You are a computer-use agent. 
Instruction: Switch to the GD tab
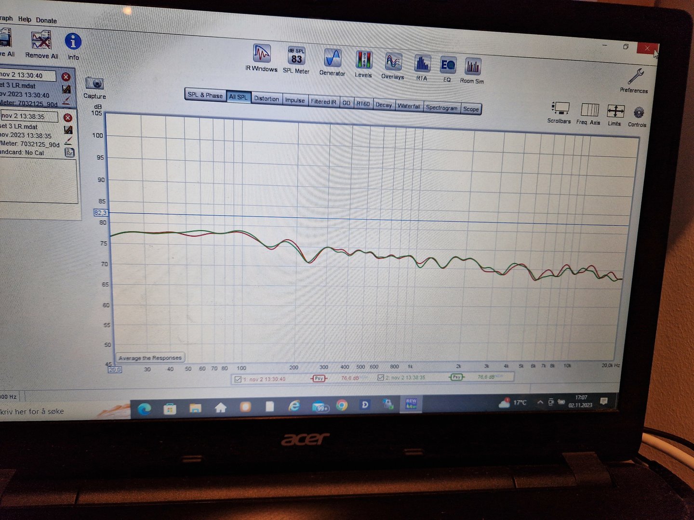[347, 103]
